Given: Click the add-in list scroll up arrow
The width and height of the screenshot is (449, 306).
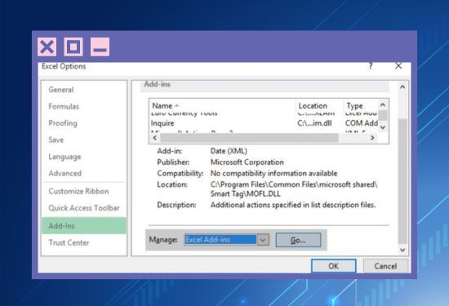Looking at the screenshot, I should point(383,105).
